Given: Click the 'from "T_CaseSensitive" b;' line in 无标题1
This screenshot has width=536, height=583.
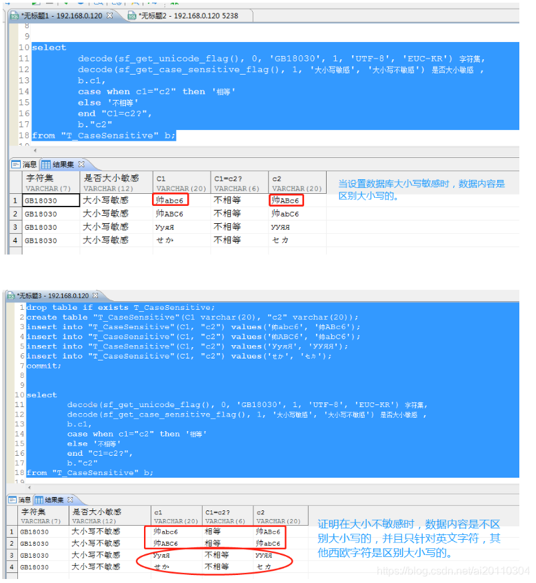Looking at the screenshot, I should click(x=104, y=135).
